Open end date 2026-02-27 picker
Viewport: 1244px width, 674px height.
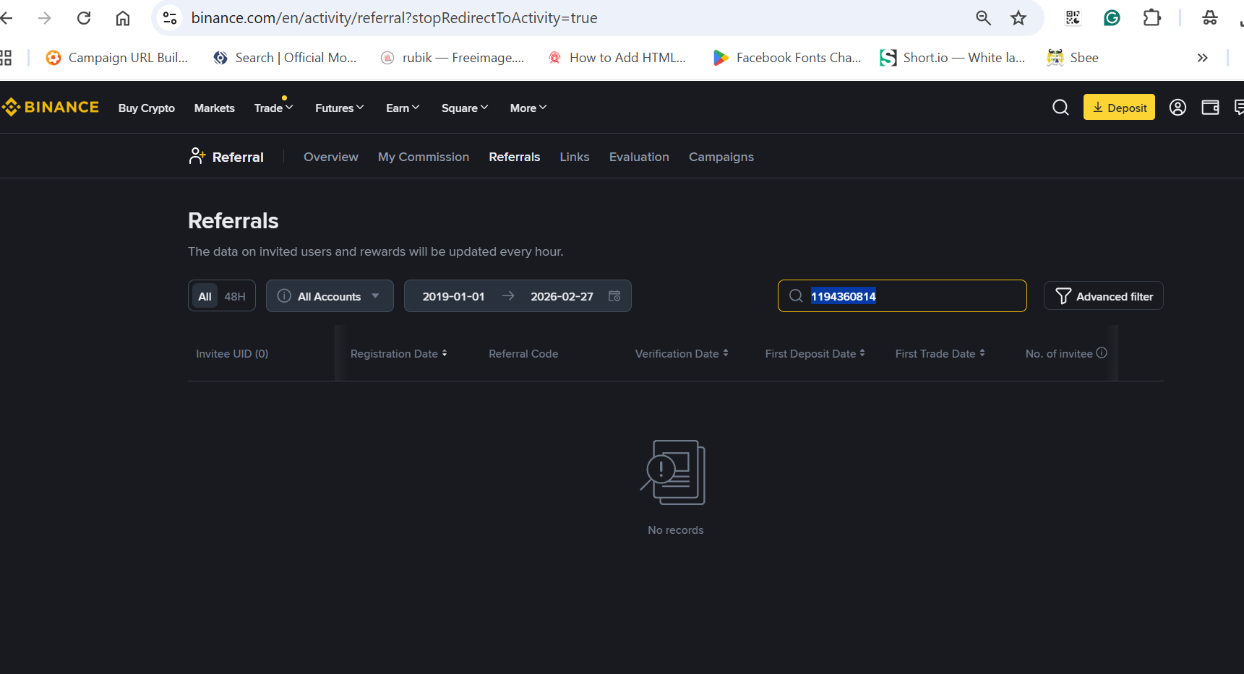point(562,296)
